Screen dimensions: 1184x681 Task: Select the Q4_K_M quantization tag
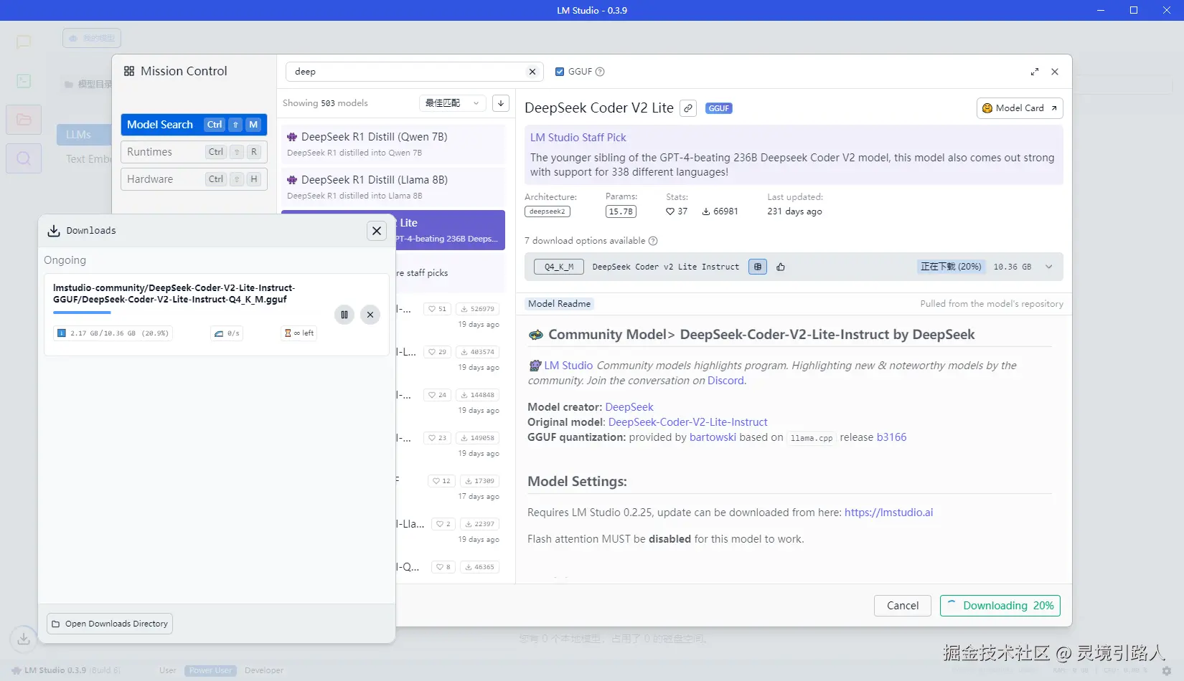coord(559,267)
